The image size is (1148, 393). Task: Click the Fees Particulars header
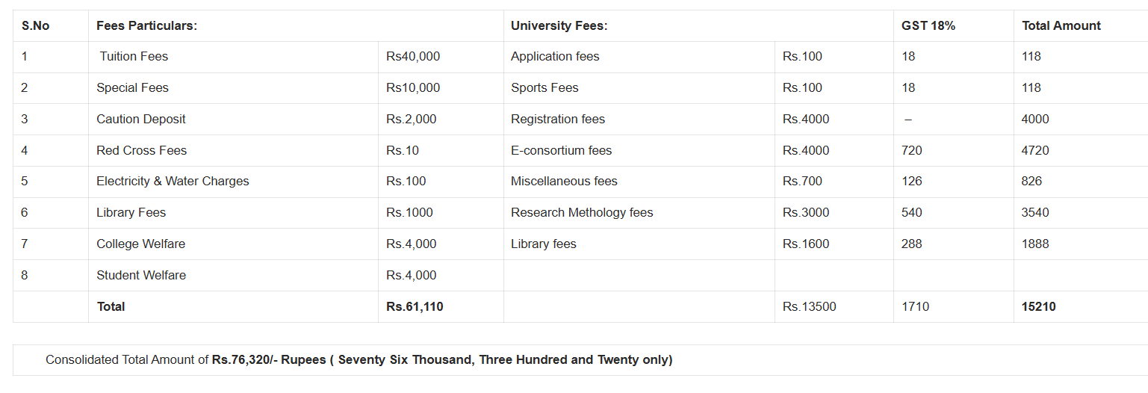coord(146,26)
